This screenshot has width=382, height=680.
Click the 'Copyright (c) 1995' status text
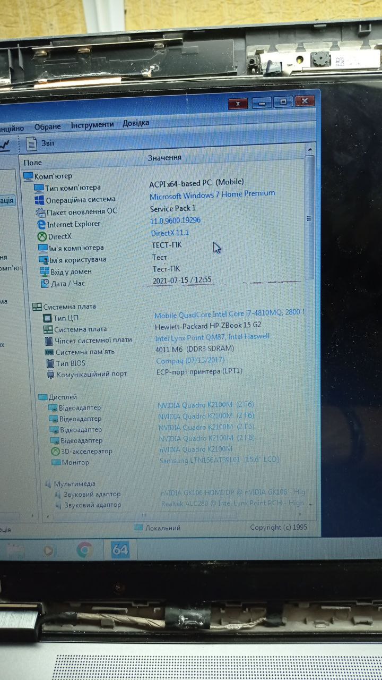pos(279,528)
